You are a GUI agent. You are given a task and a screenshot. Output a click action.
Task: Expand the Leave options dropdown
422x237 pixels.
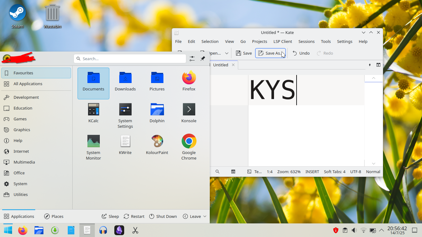point(205,216)
